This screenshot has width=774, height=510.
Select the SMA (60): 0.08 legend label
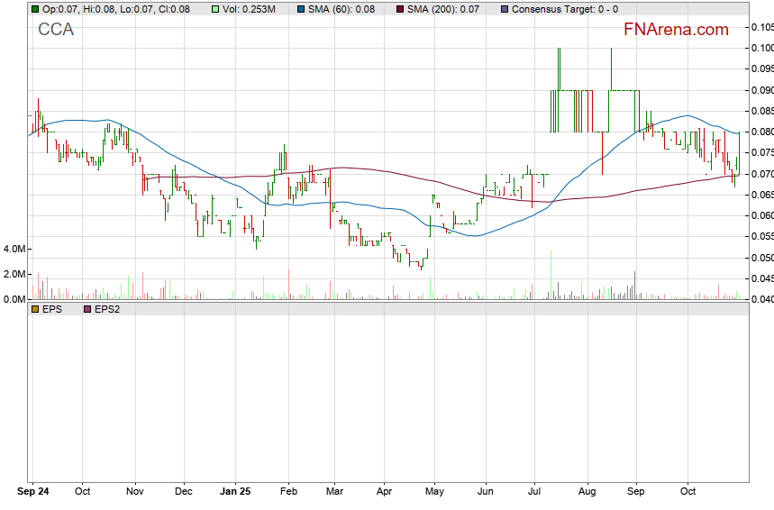[x=344, y=9]
